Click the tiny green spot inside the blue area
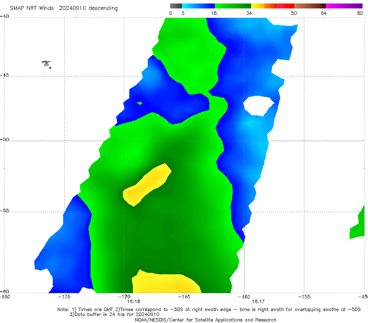368x323 pixels. (x=140, y=103)
